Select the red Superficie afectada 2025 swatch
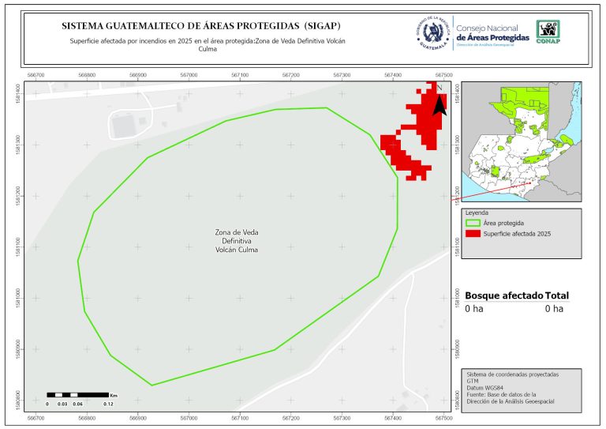The image size is (606, 429). [x=473, y=234]
